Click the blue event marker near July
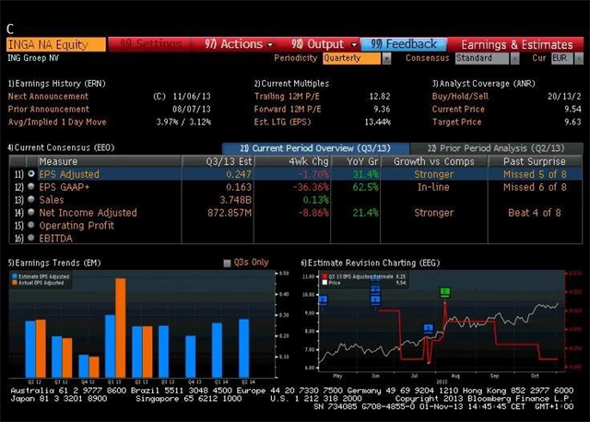 [x=428, y=329]
